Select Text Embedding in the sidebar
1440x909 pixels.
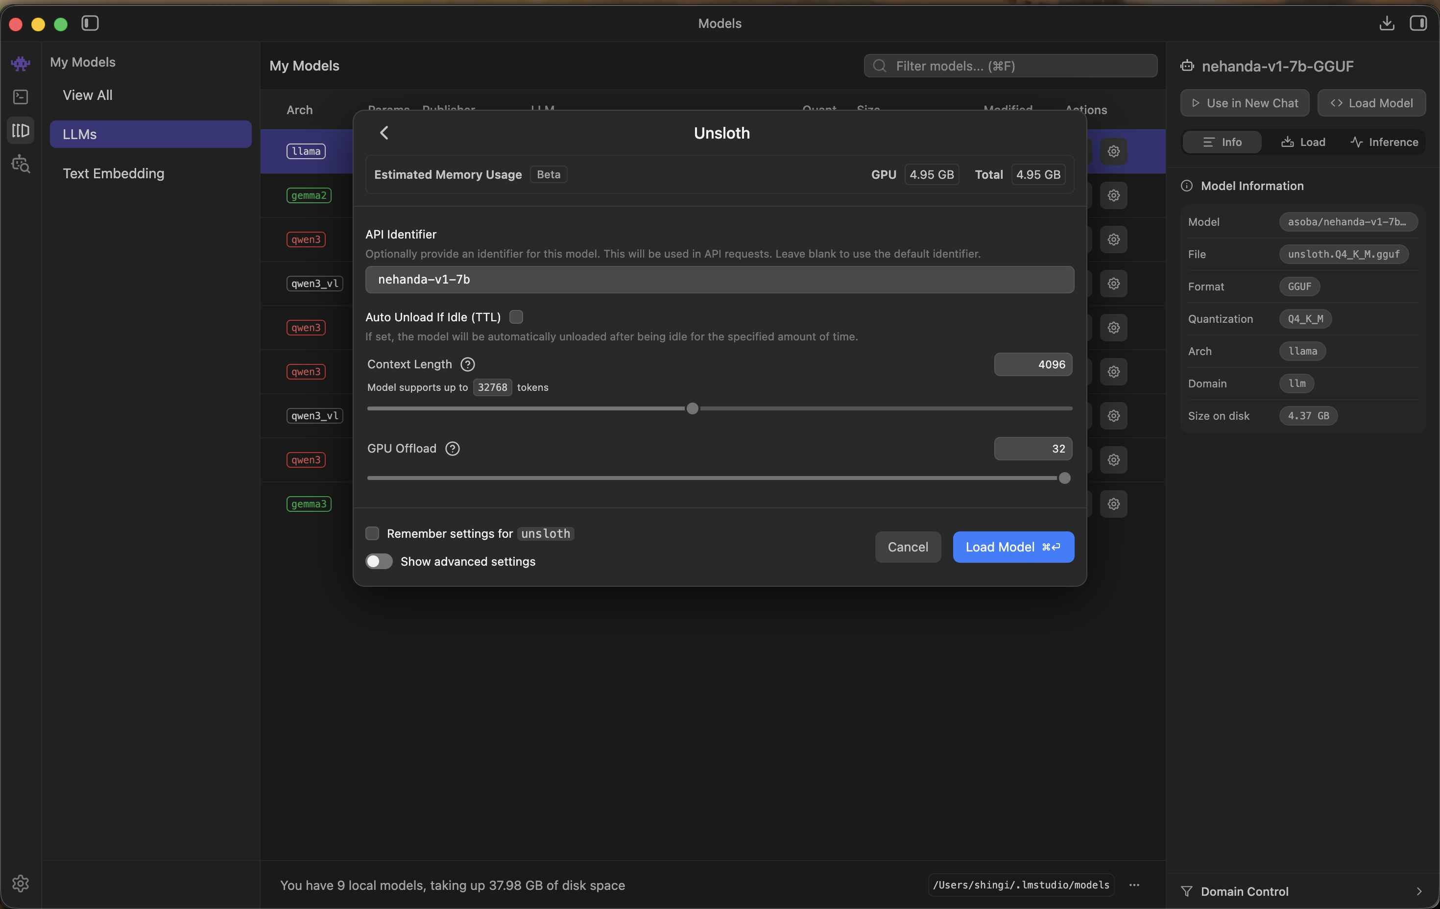[114, 173]
